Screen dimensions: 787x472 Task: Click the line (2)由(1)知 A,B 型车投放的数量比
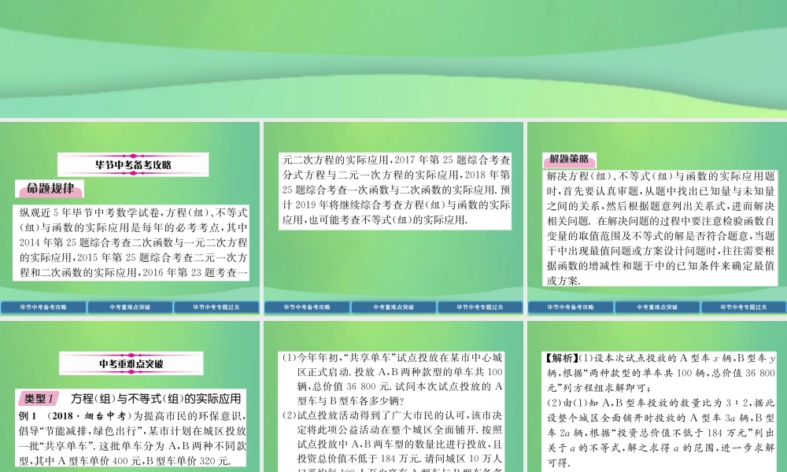(660, 403)
